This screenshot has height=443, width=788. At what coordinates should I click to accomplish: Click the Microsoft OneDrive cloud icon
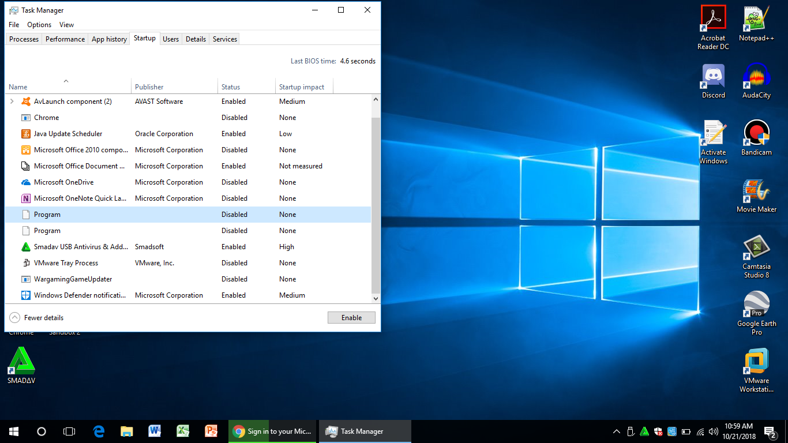(x=25, y=182)
